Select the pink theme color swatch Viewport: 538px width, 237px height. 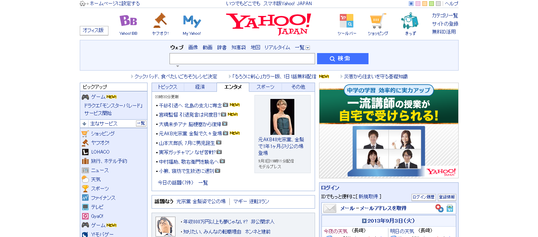tap(418, 4)
